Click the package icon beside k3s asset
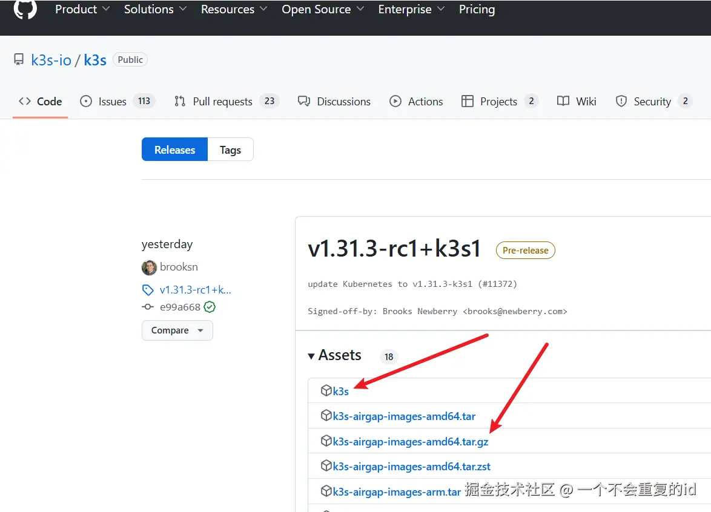The image size is (711, 512). [x=326, y=390]
